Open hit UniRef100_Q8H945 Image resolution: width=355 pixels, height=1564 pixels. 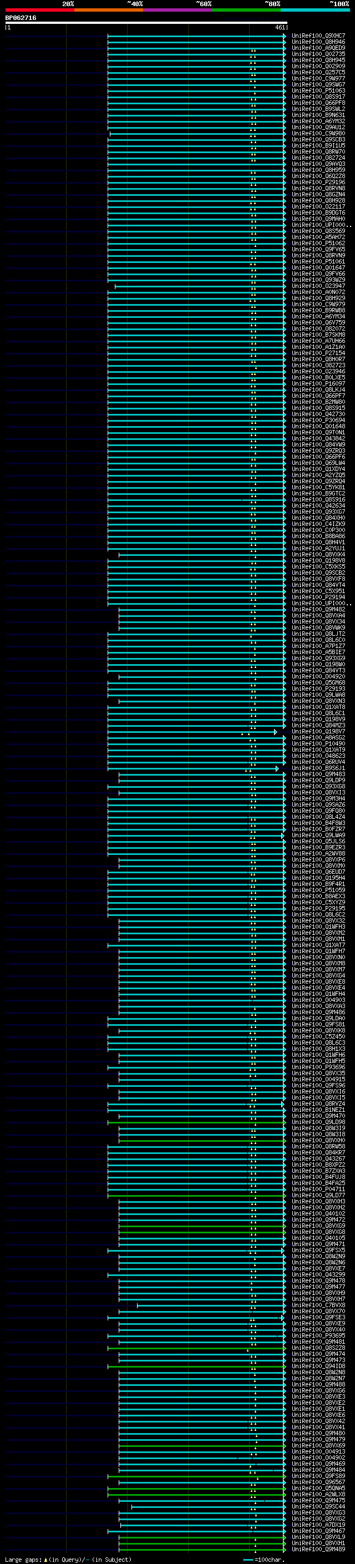tap(318, 60)
